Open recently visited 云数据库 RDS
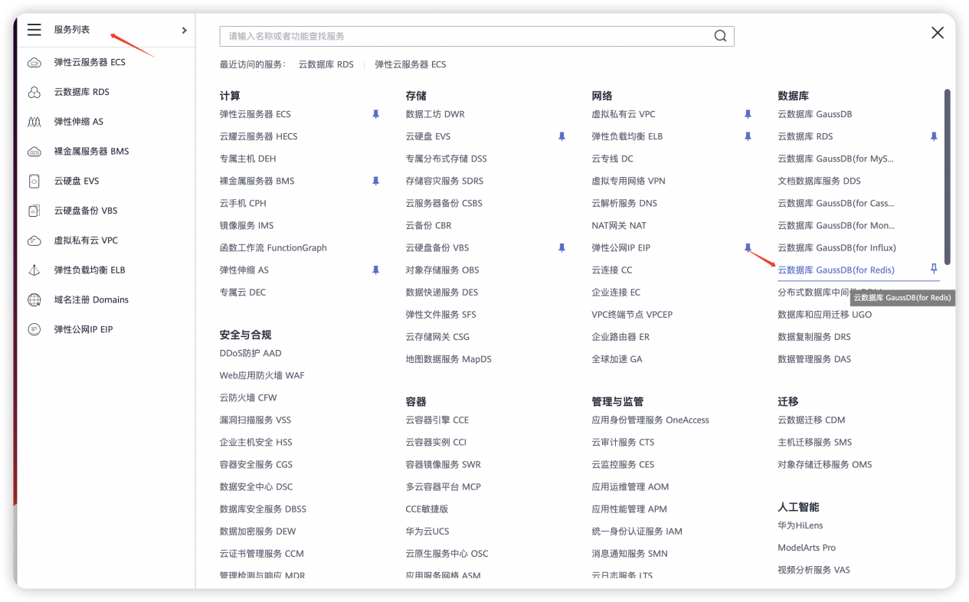 pyautogui.click(x=326, y=64)
